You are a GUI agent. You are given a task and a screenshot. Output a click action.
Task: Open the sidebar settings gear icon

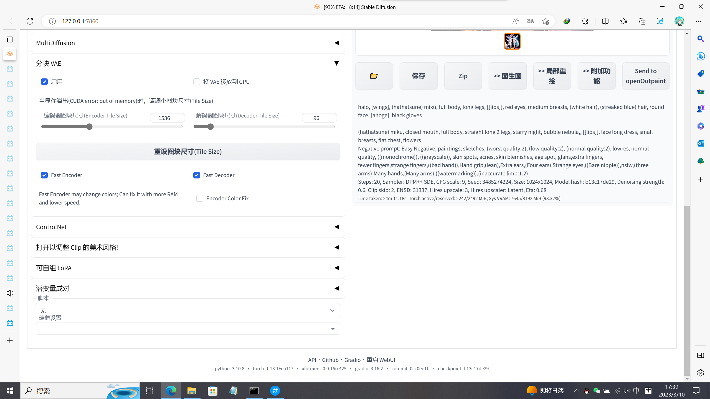[x=701, y=373]
